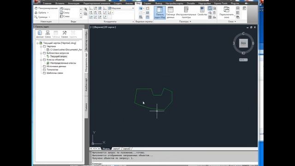Switch to the Создать ribbon tab
295x166 pixels.
point(118,3)
